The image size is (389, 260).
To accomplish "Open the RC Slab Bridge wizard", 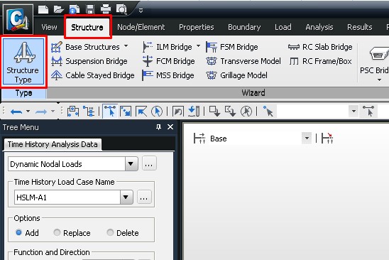I will pyautogui.click(x=320, y=47).
